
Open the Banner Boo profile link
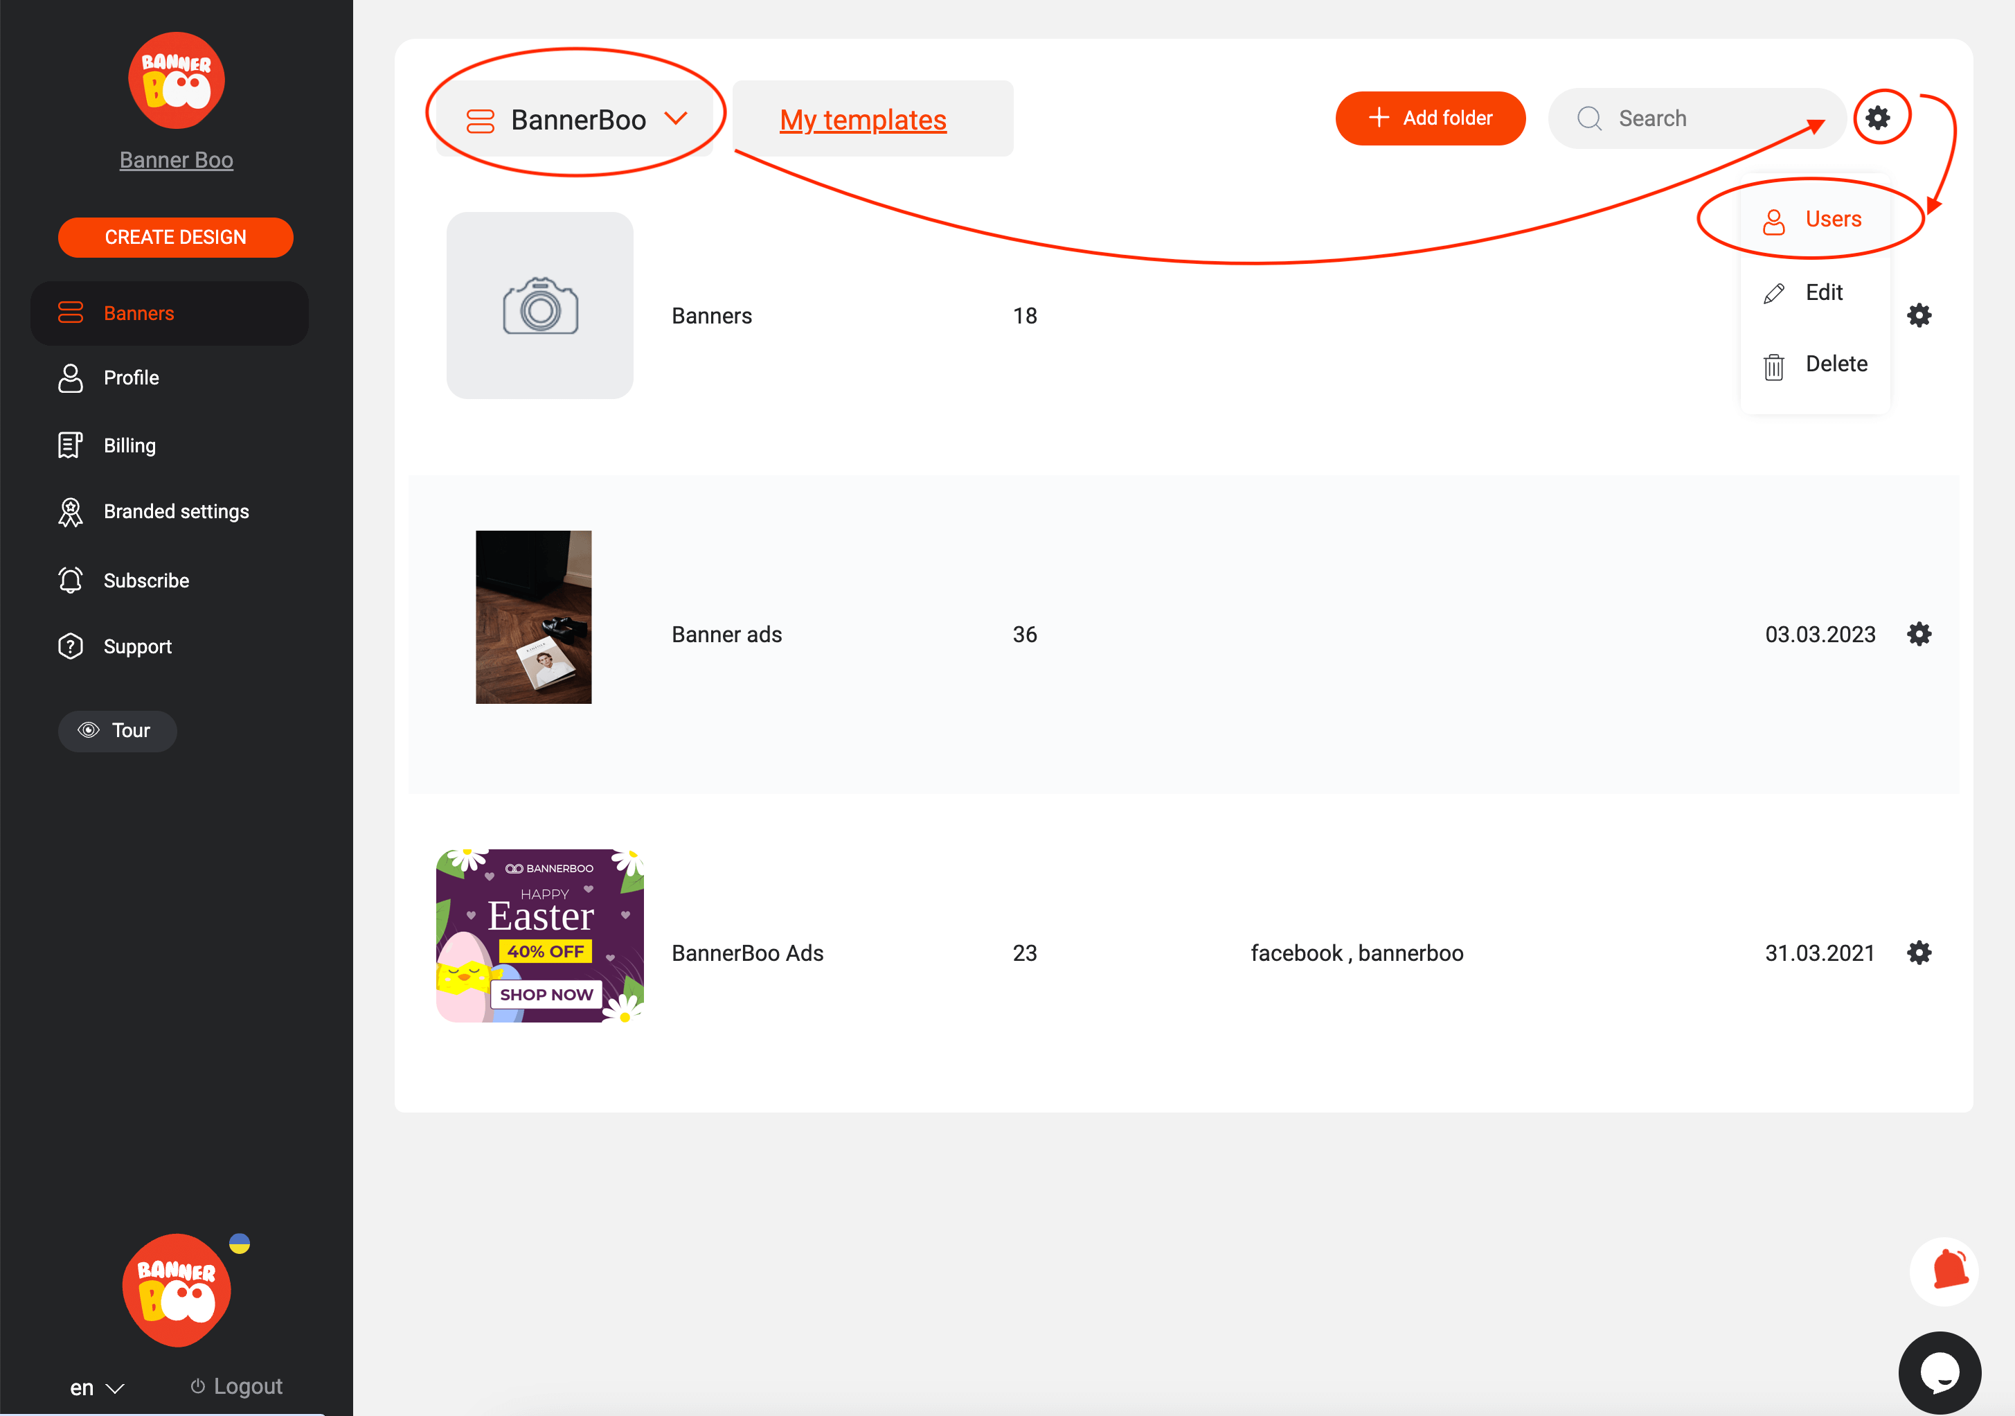click(177, 160)
